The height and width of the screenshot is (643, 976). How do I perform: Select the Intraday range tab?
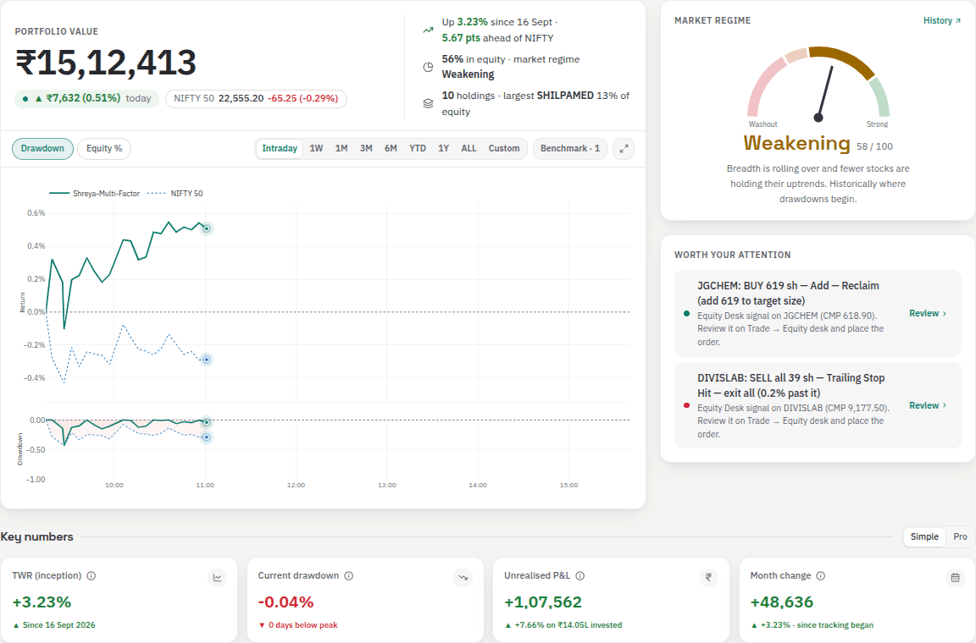tap(280, 149)
